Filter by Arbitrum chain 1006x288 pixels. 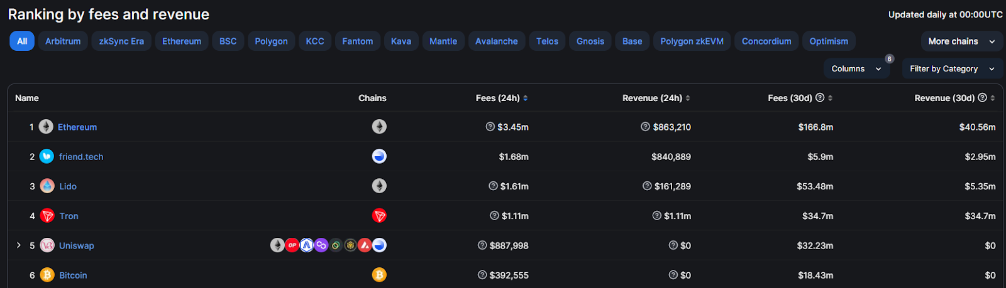(x=63, y=41)
